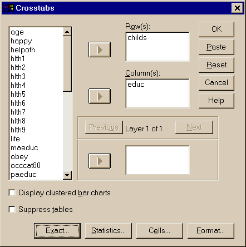Click the variable list scroll down arrow

coord(67,175)
